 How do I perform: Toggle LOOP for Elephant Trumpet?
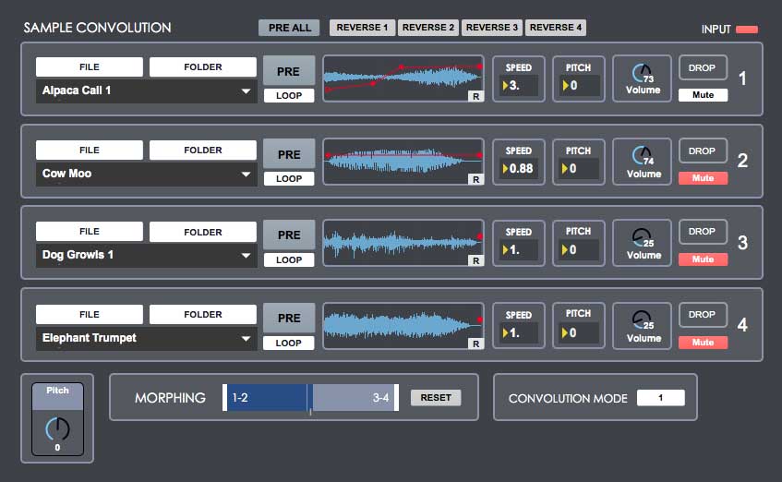click(289, 343)
